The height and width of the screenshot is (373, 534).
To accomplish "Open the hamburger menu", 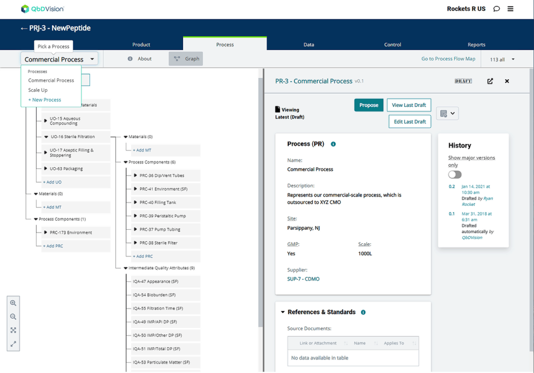I will click(511, 8).
